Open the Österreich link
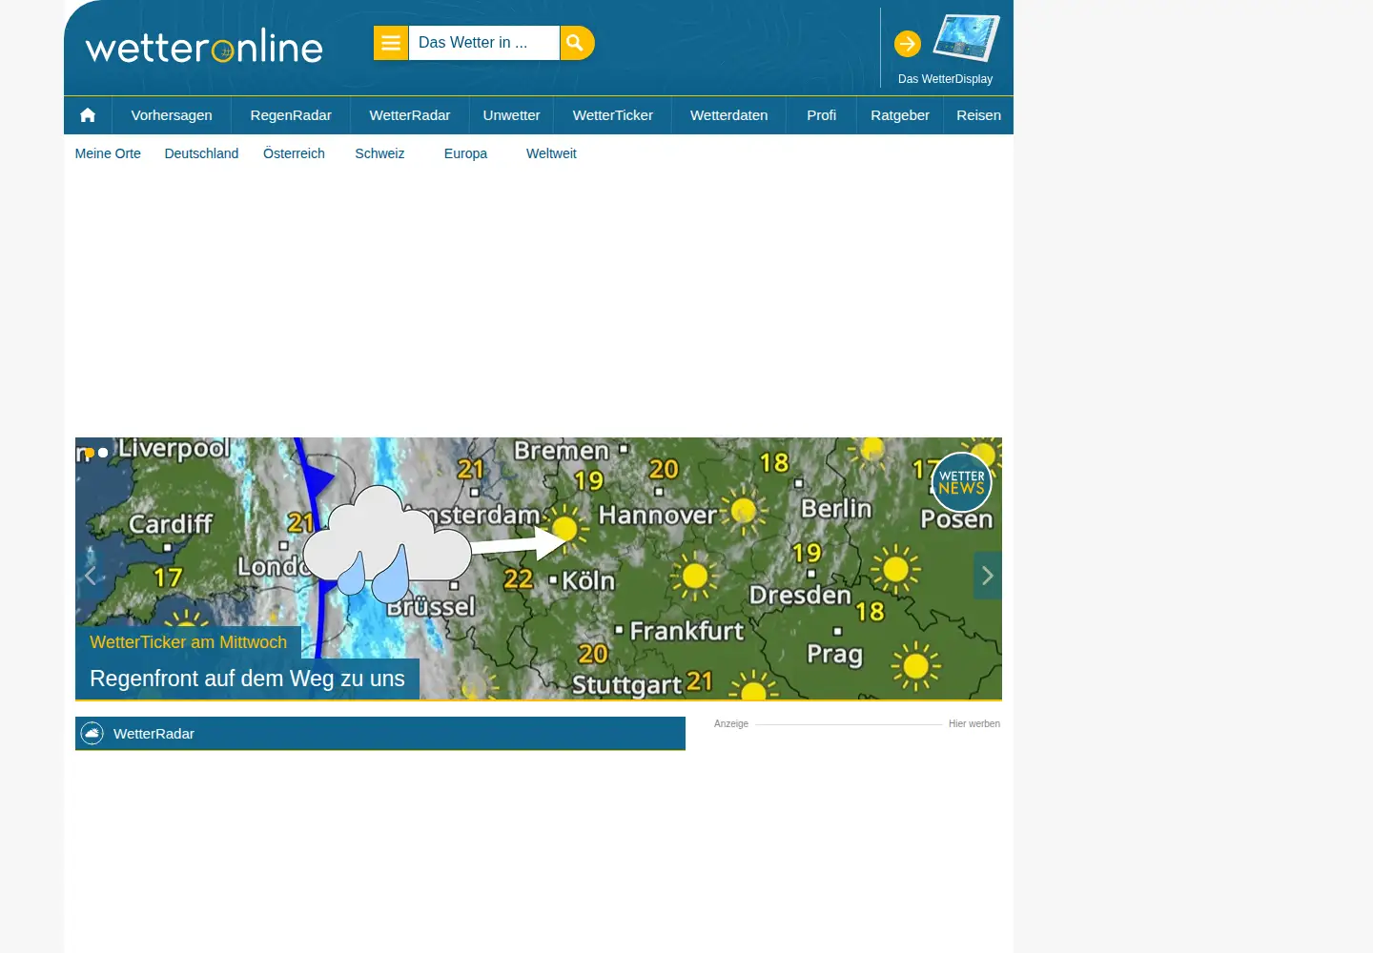 (294, 153)
